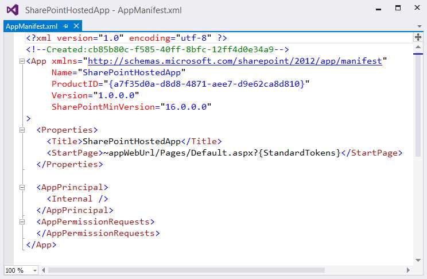Pin the AppManifest.xml tab
This screenshot has height=279, width=427.
pyautogui.click(x=65, y=26)
